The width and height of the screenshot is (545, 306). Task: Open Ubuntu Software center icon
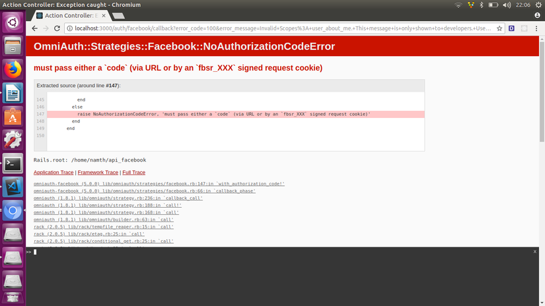tap(13, 117)
